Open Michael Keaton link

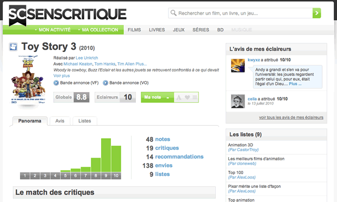[x=78, y=64]
